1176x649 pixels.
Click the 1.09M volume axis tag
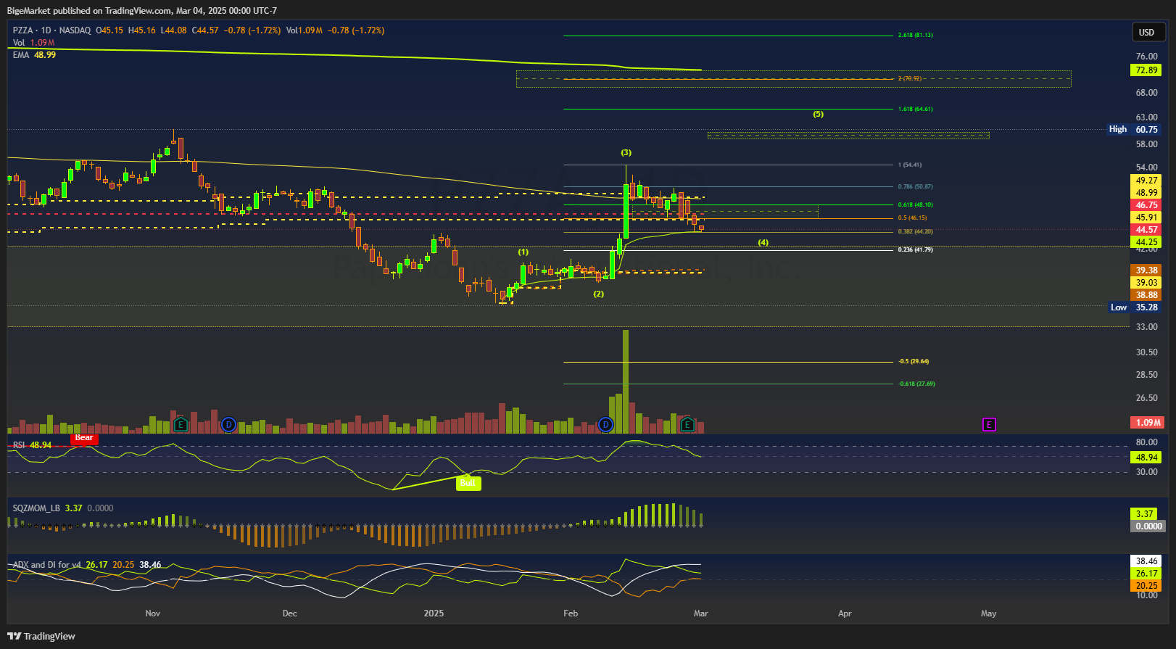1147,422
